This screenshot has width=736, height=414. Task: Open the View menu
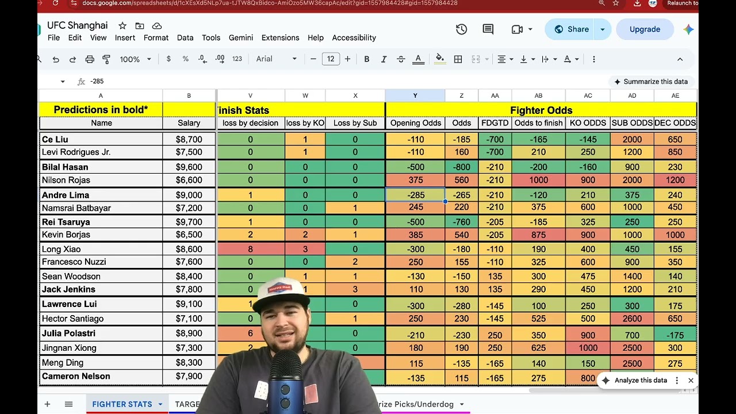[98, 38]
